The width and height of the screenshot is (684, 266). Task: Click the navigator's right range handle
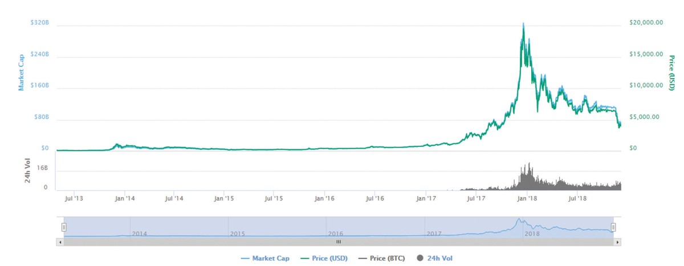[x=613, y=227]
